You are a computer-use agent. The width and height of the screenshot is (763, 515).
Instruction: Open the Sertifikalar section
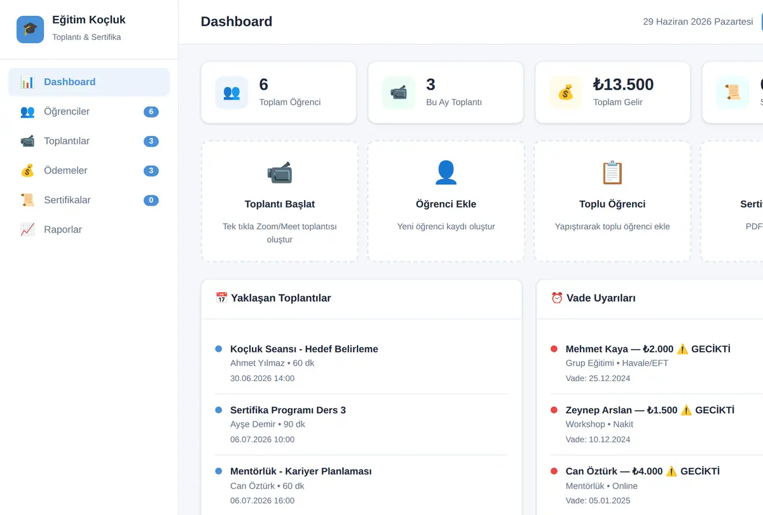click(89, 200)
